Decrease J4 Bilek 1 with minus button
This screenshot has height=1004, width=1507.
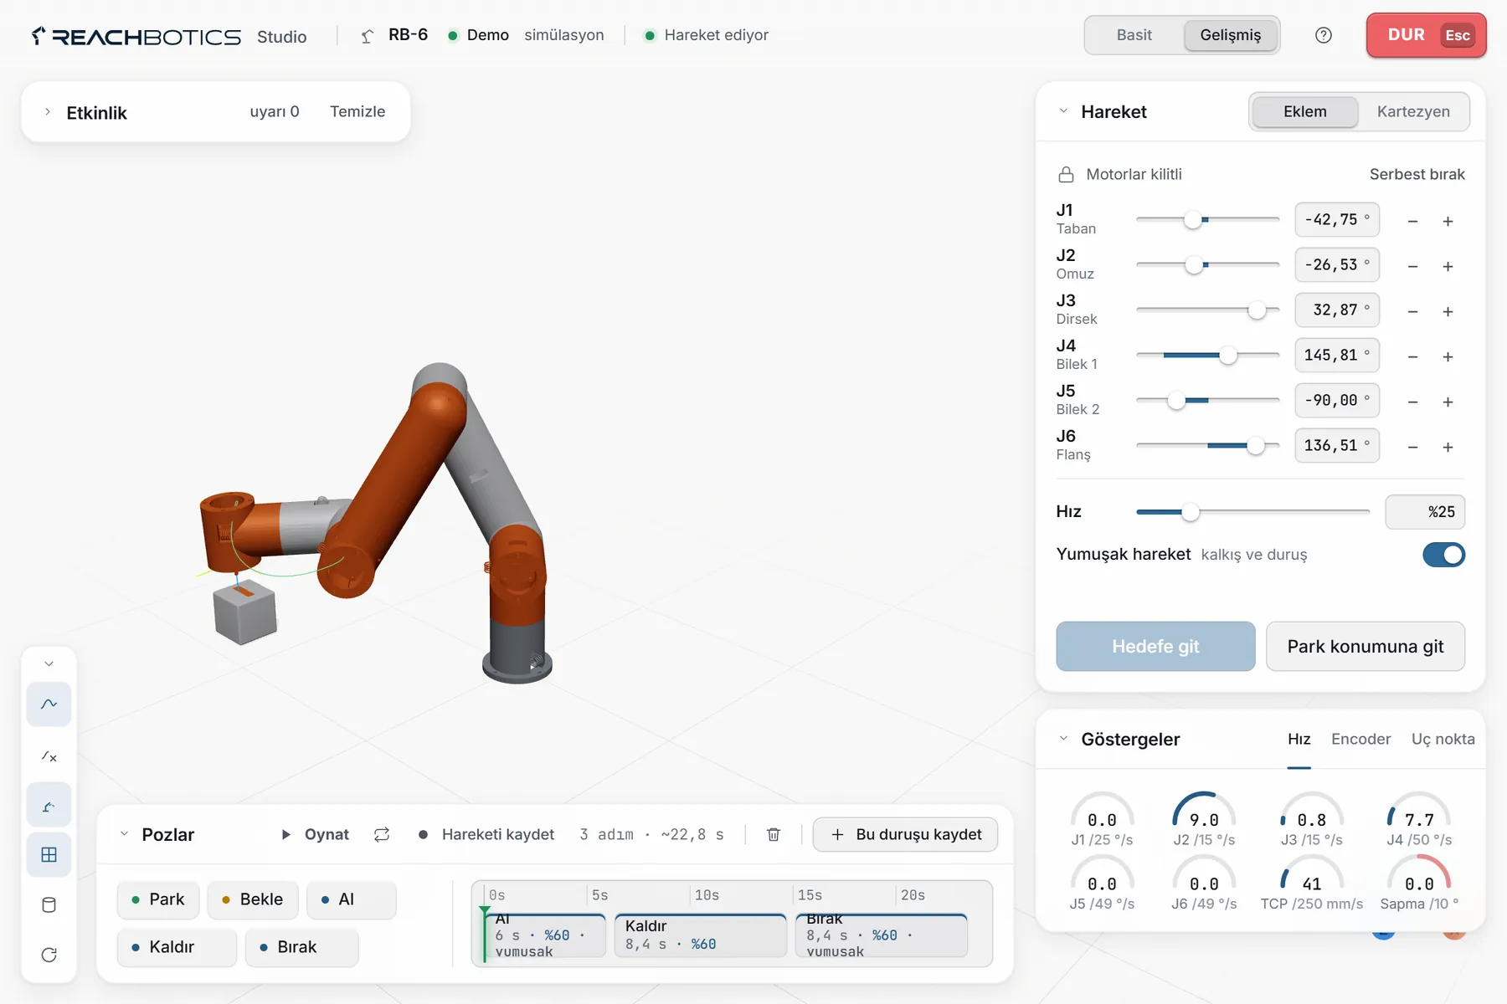tap(1412, 356)
